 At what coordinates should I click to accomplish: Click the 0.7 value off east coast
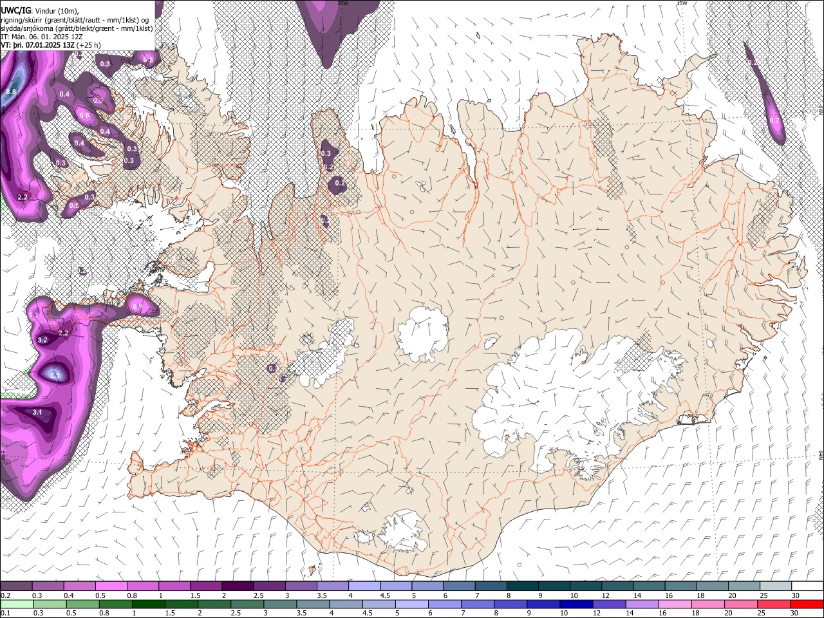(x=774, y=120)
